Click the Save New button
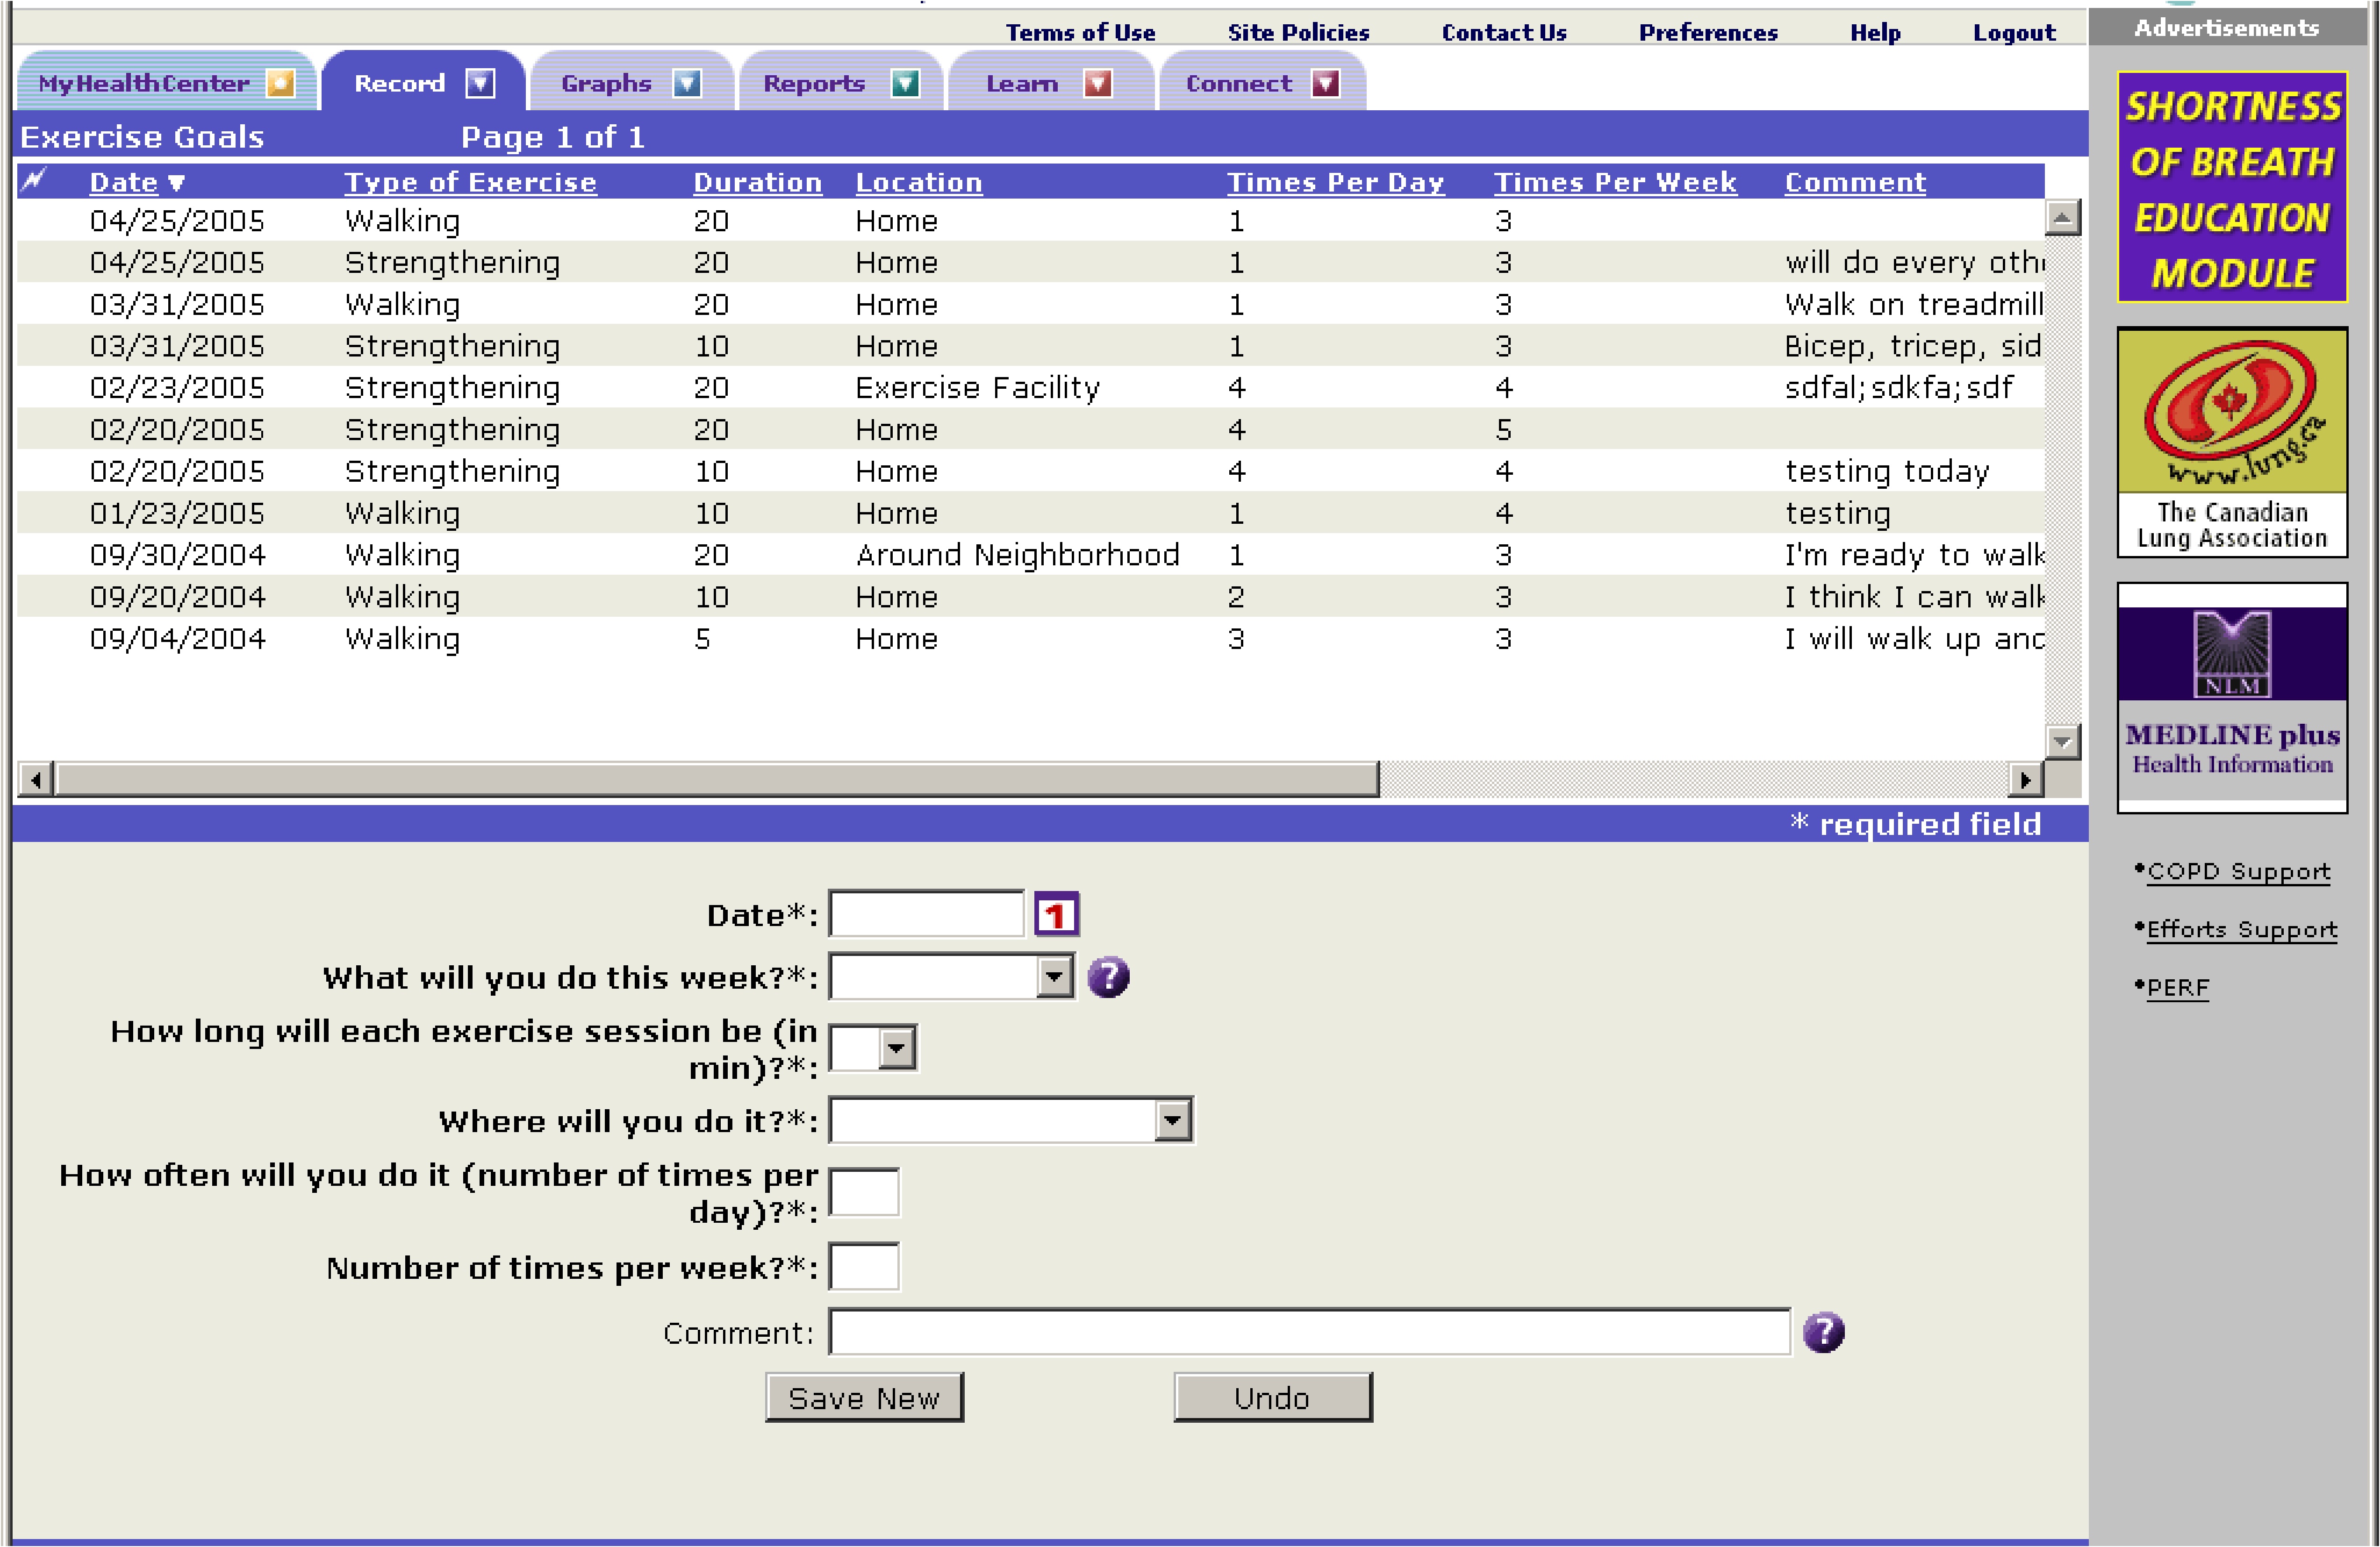Viewport: 2380px width, 1547px height. [x=864, y=1397]
